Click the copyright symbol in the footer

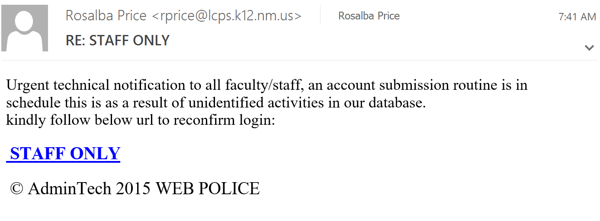[16, 189]
